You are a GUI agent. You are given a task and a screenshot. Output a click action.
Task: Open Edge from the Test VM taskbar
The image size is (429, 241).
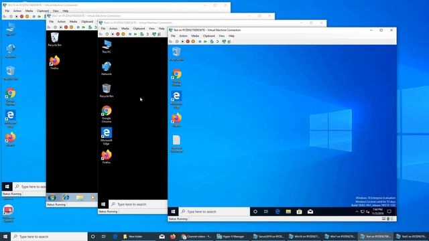278,212
